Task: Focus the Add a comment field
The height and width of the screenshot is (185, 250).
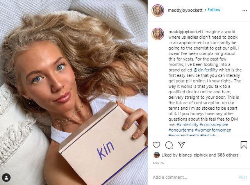Action: (x=195, y=177)
